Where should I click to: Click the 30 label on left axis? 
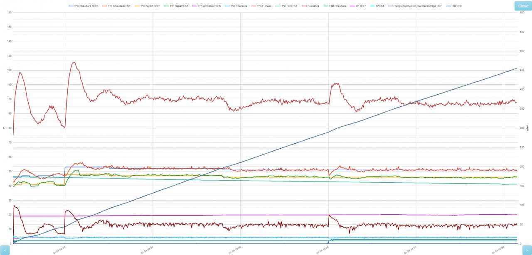[x=10, y=200]
